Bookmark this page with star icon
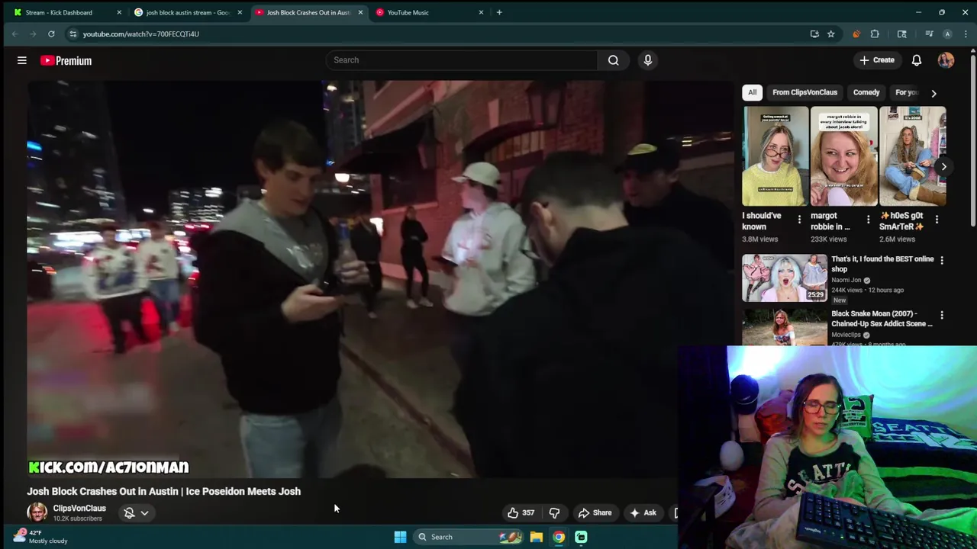The height and width of the screenshot is (549, 977). click(x=830, y=34)
